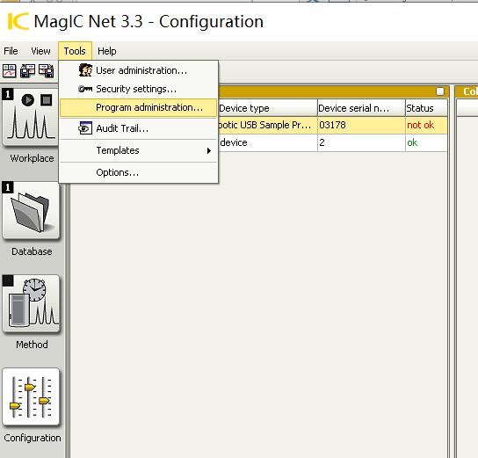478x458 pixels.
Task: Open the Database folder icon
Action: 31,210
